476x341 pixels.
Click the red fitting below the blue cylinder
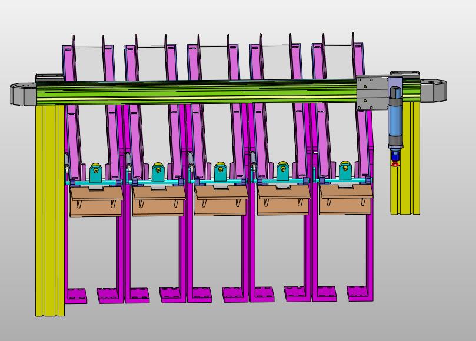pyautogui.click(x=395, y=164)
